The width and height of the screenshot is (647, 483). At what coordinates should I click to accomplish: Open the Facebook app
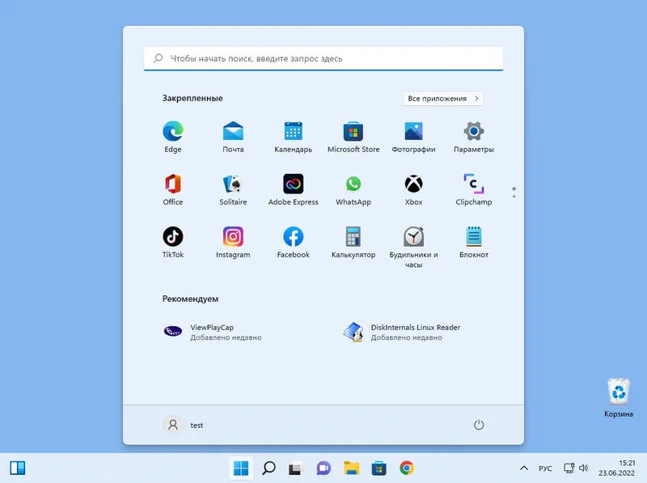(294, 243)
